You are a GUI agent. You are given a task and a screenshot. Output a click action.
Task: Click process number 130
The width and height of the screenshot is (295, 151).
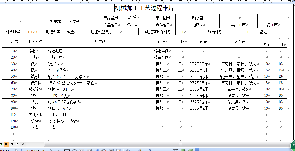tap(13, 127)
